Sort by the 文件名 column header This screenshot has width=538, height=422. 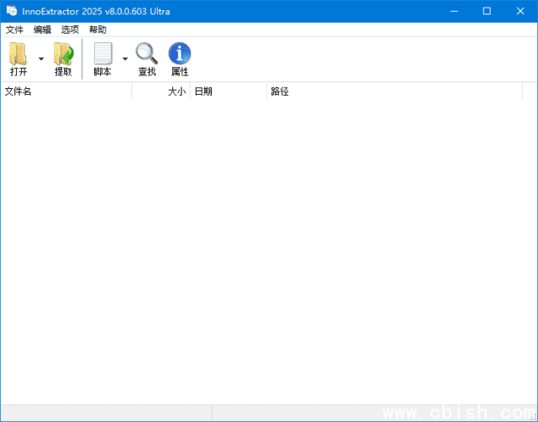(66, 91)
